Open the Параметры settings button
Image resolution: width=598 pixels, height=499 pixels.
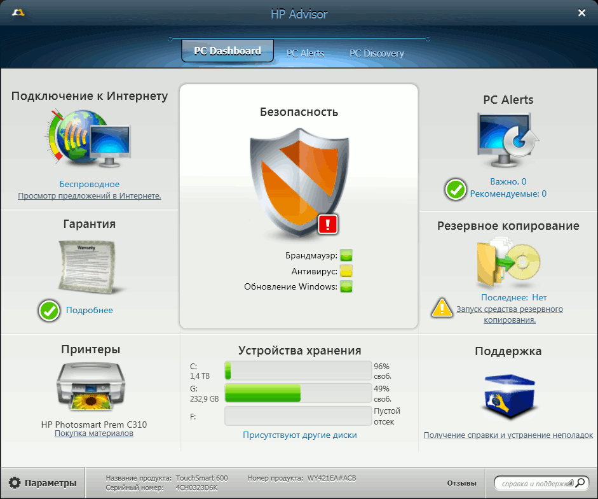point(43,483)
